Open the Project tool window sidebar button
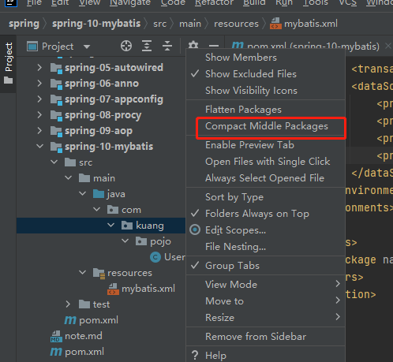The height and width of the screenshot is (362, 393). [9, 63]
